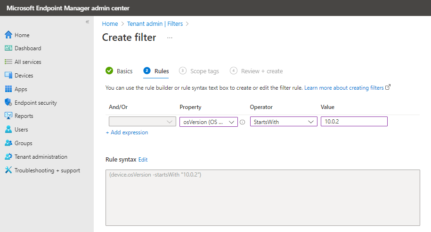Screen dimensions: 431x232
Task: Click the Home house icon in sidebar
Action: 8,35
